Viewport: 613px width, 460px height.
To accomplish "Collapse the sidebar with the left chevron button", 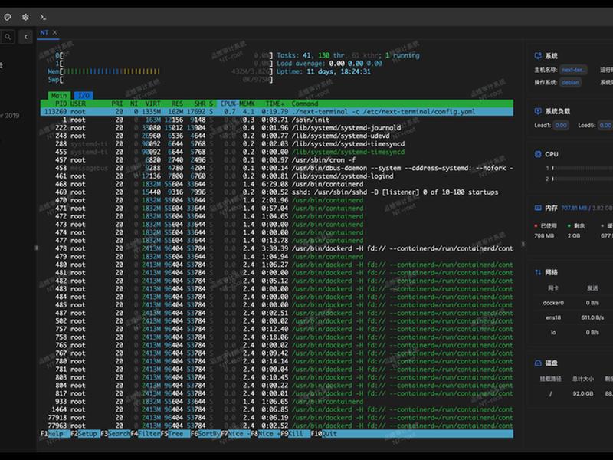I will tap(26, 37).
